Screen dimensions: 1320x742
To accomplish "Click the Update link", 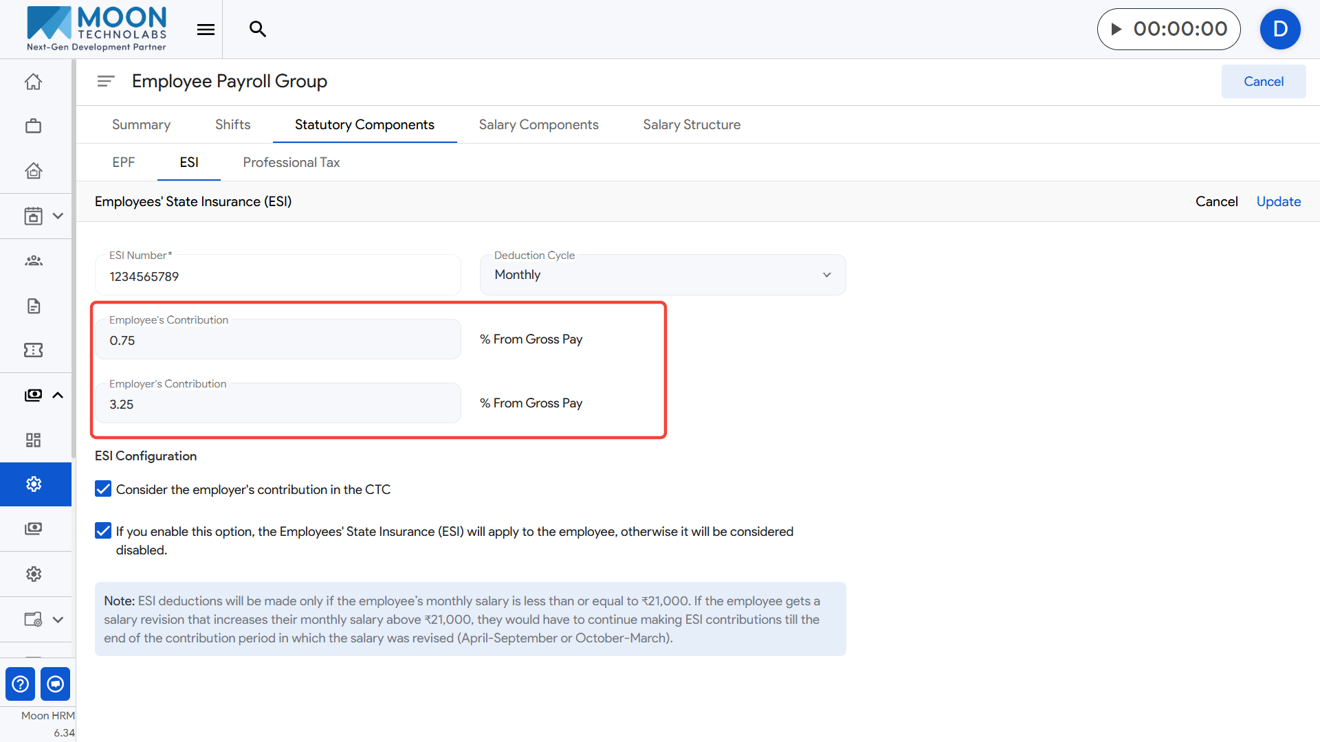I will coord(1278,201).
